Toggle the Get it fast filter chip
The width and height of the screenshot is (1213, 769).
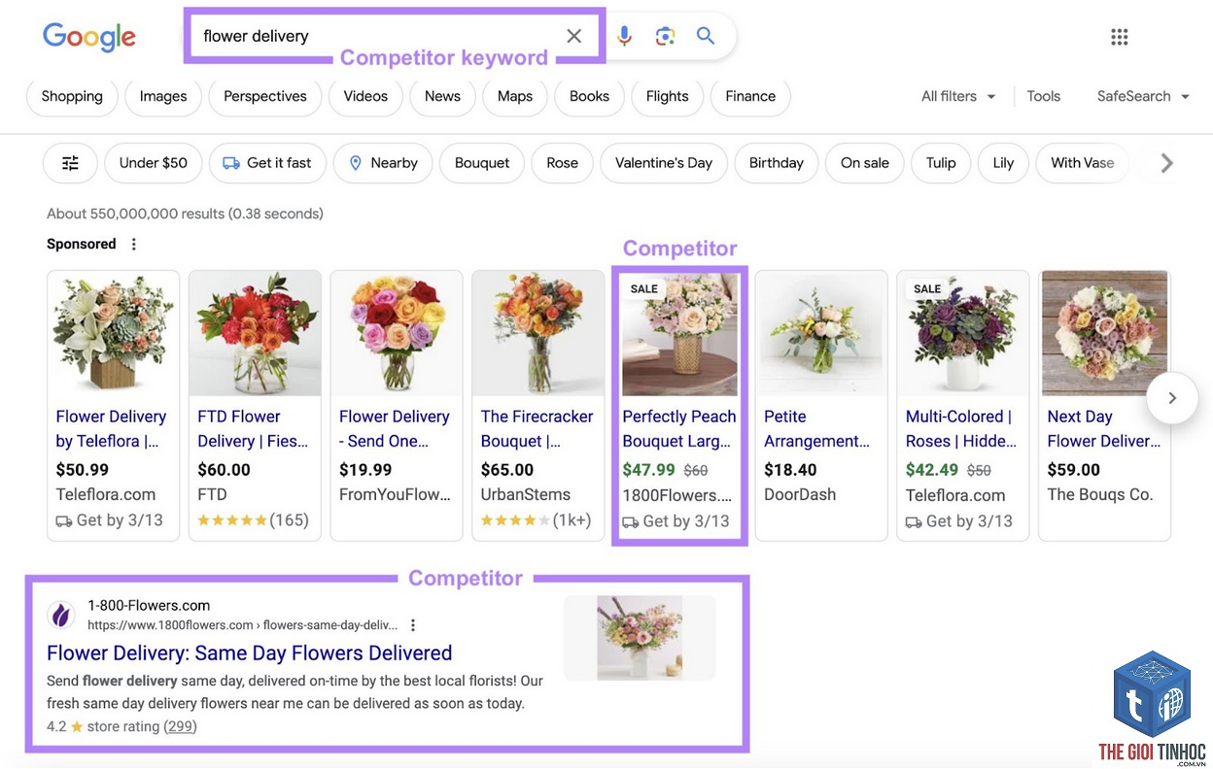click(x=267, y=163)
